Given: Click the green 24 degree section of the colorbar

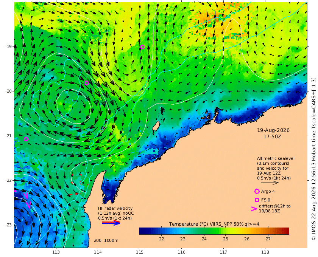Looking at the screenshot, I should [x=204, y=231].
